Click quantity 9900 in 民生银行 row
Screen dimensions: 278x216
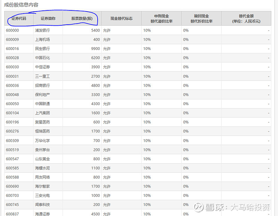click(x=96, y=49)
